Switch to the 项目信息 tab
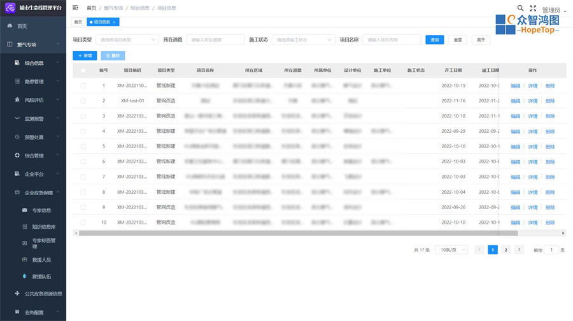This screenshot has width=573, height=321. coord(103,22)
